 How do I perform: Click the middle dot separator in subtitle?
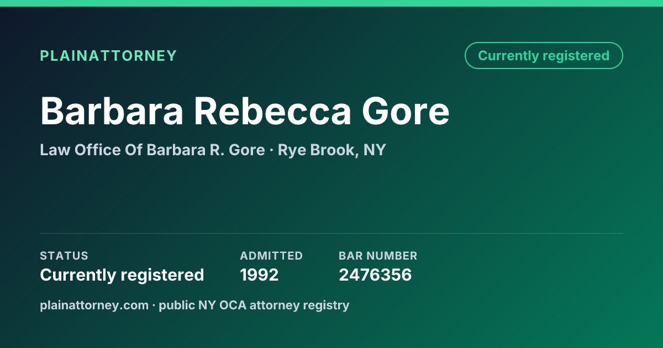pos(271,150)
